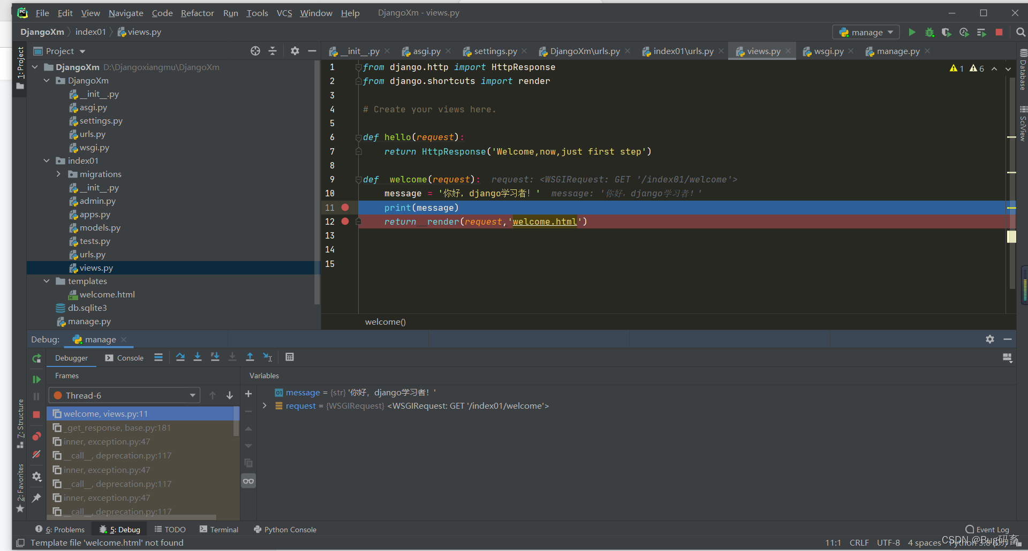Open the Problems tool window
This screenshot has width=1028, height=551.
click(60, 530)
